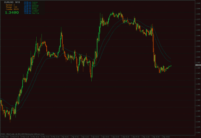
Task: Click the Tokyo session time row
Action: click(30, 4)
